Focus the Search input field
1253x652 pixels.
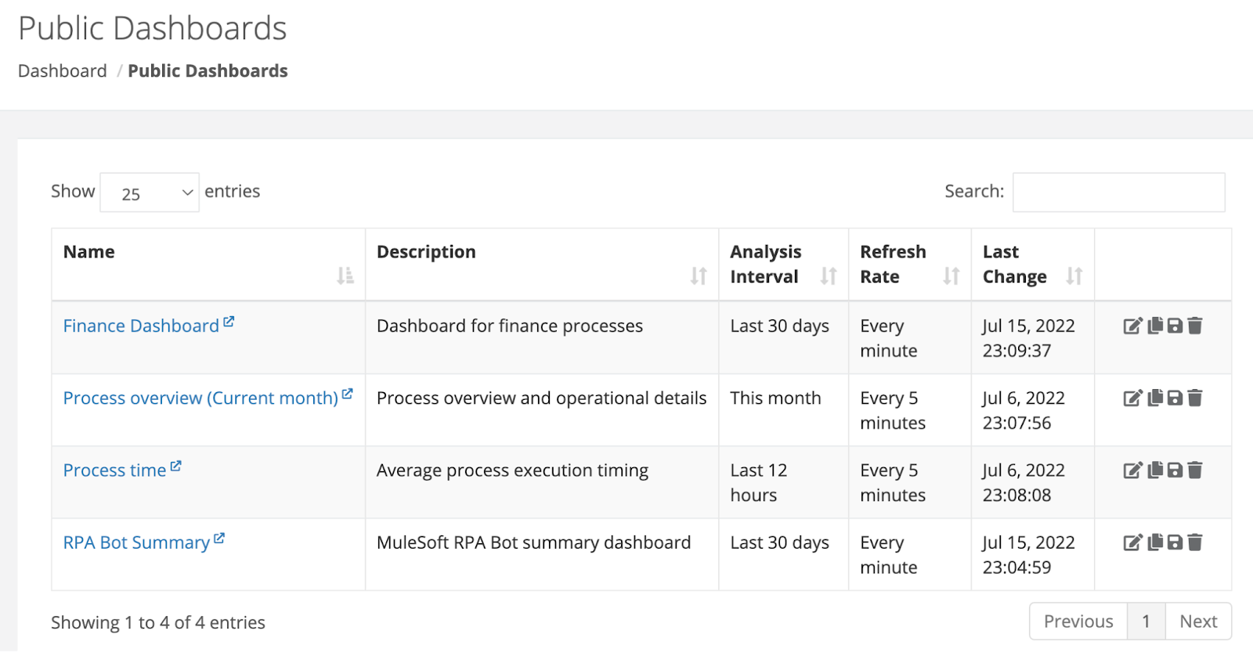click(x=1118, y=193)
